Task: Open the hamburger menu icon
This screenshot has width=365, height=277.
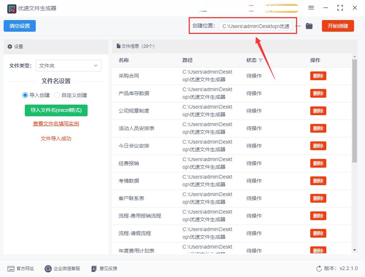Action: pos(311,8)
